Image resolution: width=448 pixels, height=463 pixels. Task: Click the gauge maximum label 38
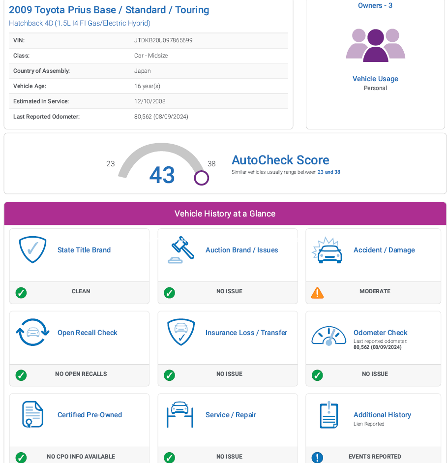pos(211,163)
